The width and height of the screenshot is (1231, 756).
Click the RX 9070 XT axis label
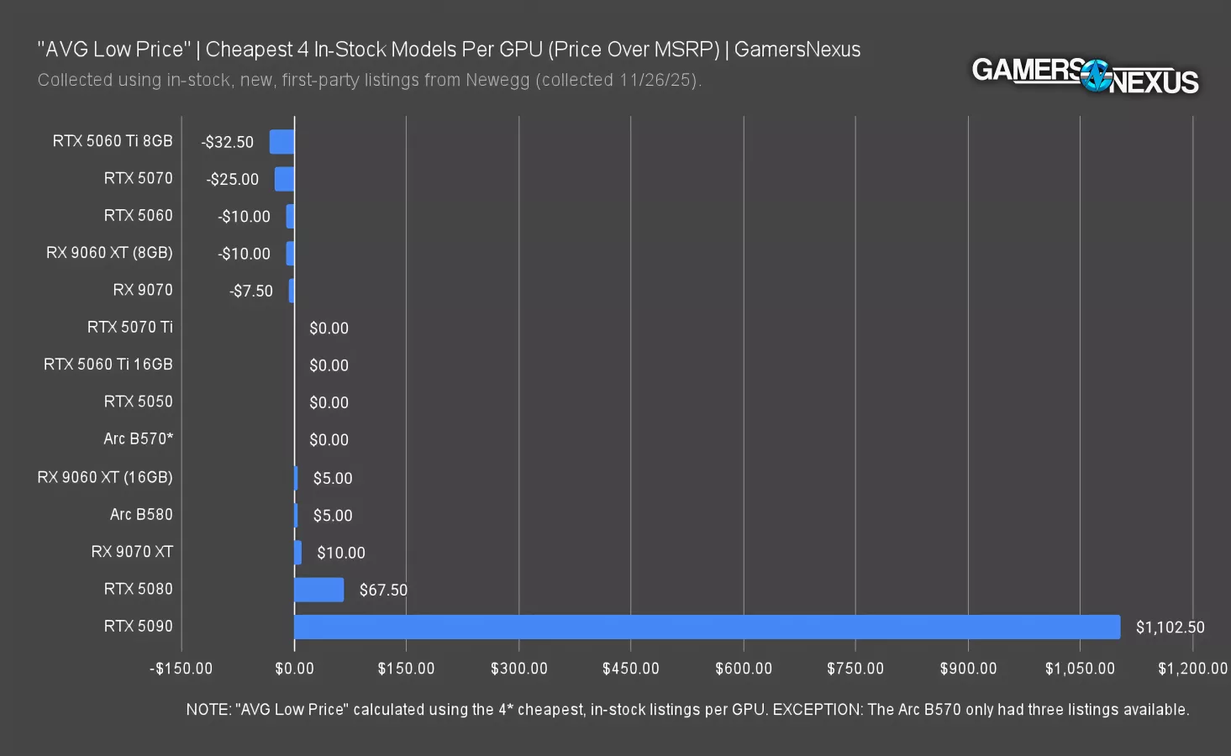coord(132,552)
